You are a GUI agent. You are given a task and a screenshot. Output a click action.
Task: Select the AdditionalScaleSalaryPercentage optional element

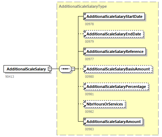coord(116,87)
